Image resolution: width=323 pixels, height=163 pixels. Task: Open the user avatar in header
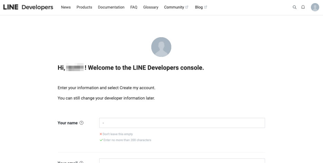[315, 7]
